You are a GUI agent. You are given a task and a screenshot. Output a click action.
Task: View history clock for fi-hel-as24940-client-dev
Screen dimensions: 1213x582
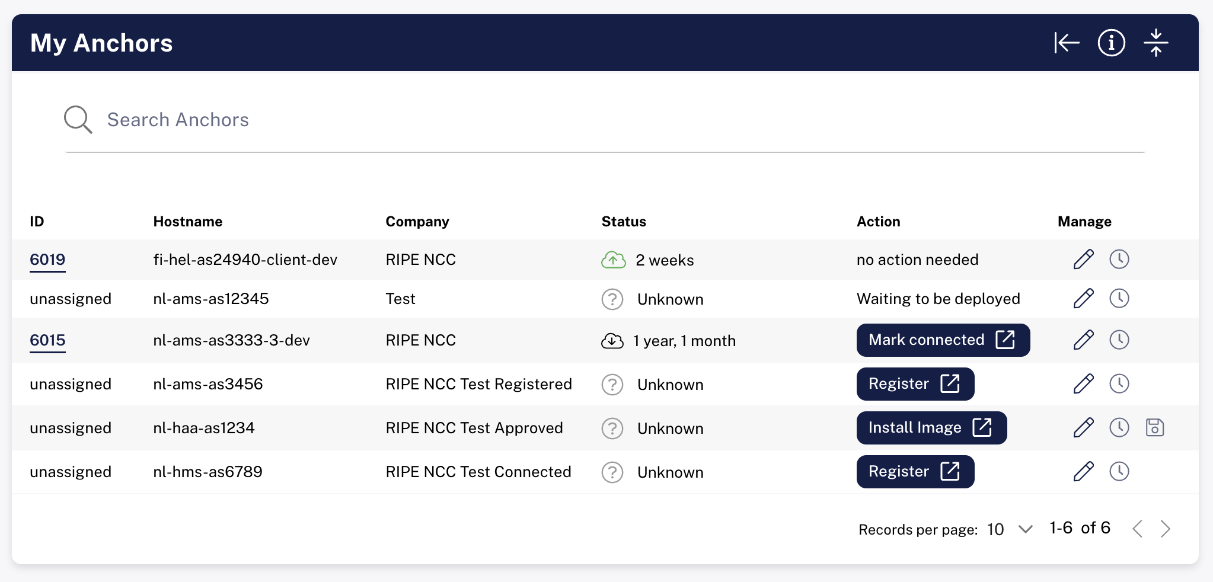(x=1119, y=260)
